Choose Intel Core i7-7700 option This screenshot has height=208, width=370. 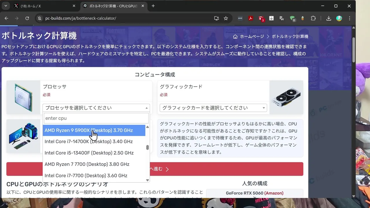point(94,175)
